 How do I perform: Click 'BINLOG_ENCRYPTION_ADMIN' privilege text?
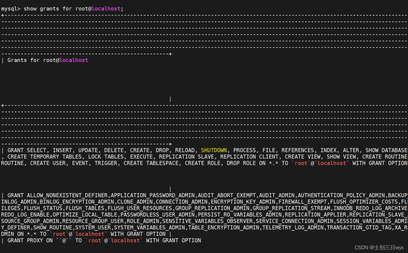(x=77, y=202)
